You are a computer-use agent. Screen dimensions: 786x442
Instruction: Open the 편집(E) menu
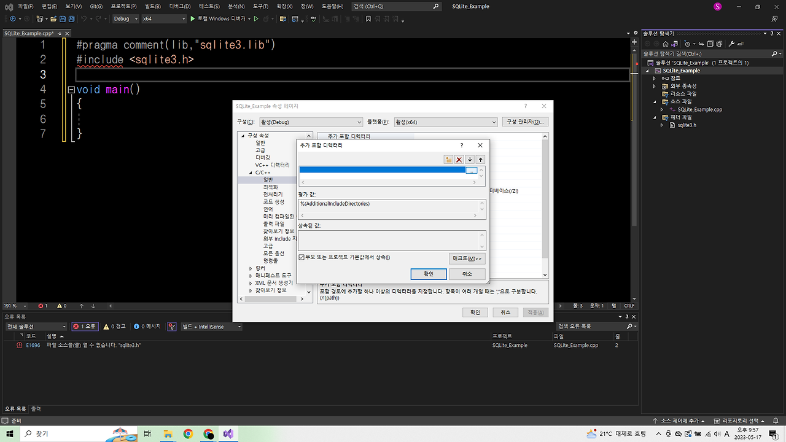(x=49, y=6)
